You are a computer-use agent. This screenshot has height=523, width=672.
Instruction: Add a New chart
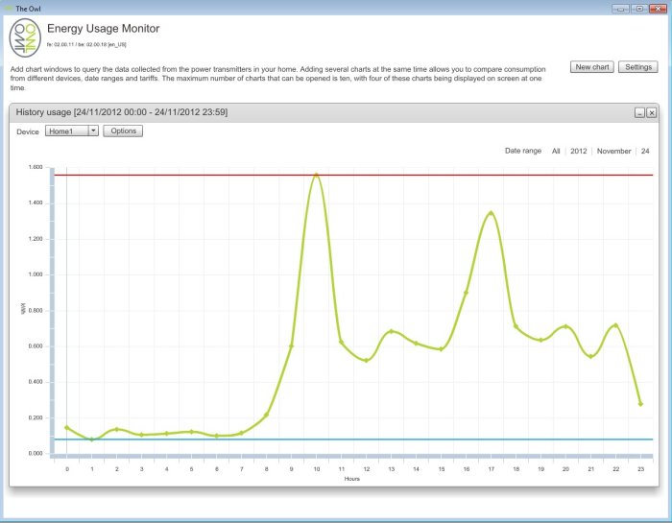[591, 67]
